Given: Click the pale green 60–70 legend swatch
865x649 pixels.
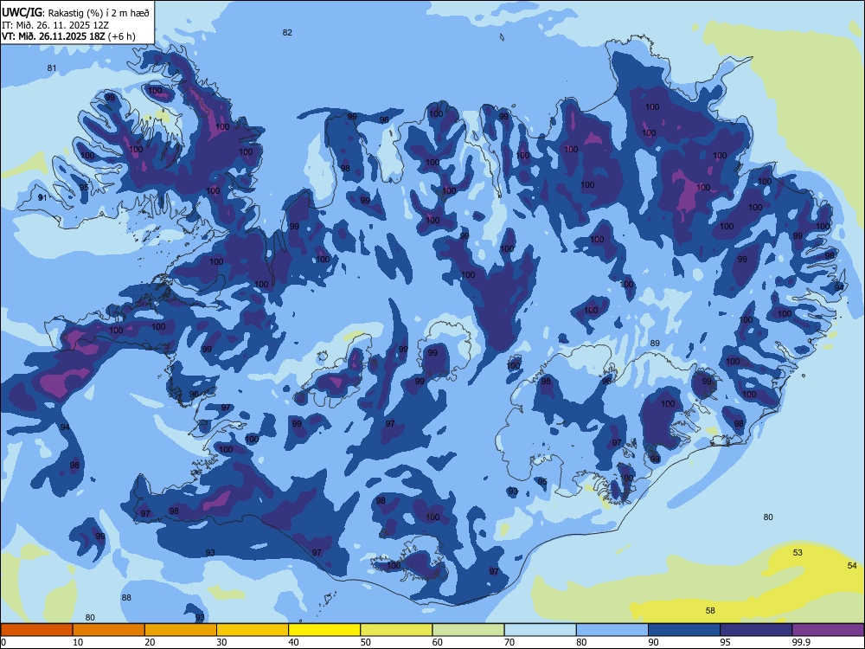Looking at the screenshot, I should [468, 630].
